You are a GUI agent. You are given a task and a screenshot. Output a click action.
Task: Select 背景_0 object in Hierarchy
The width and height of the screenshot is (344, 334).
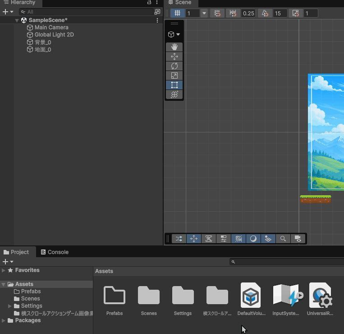(x=43, y=42)
